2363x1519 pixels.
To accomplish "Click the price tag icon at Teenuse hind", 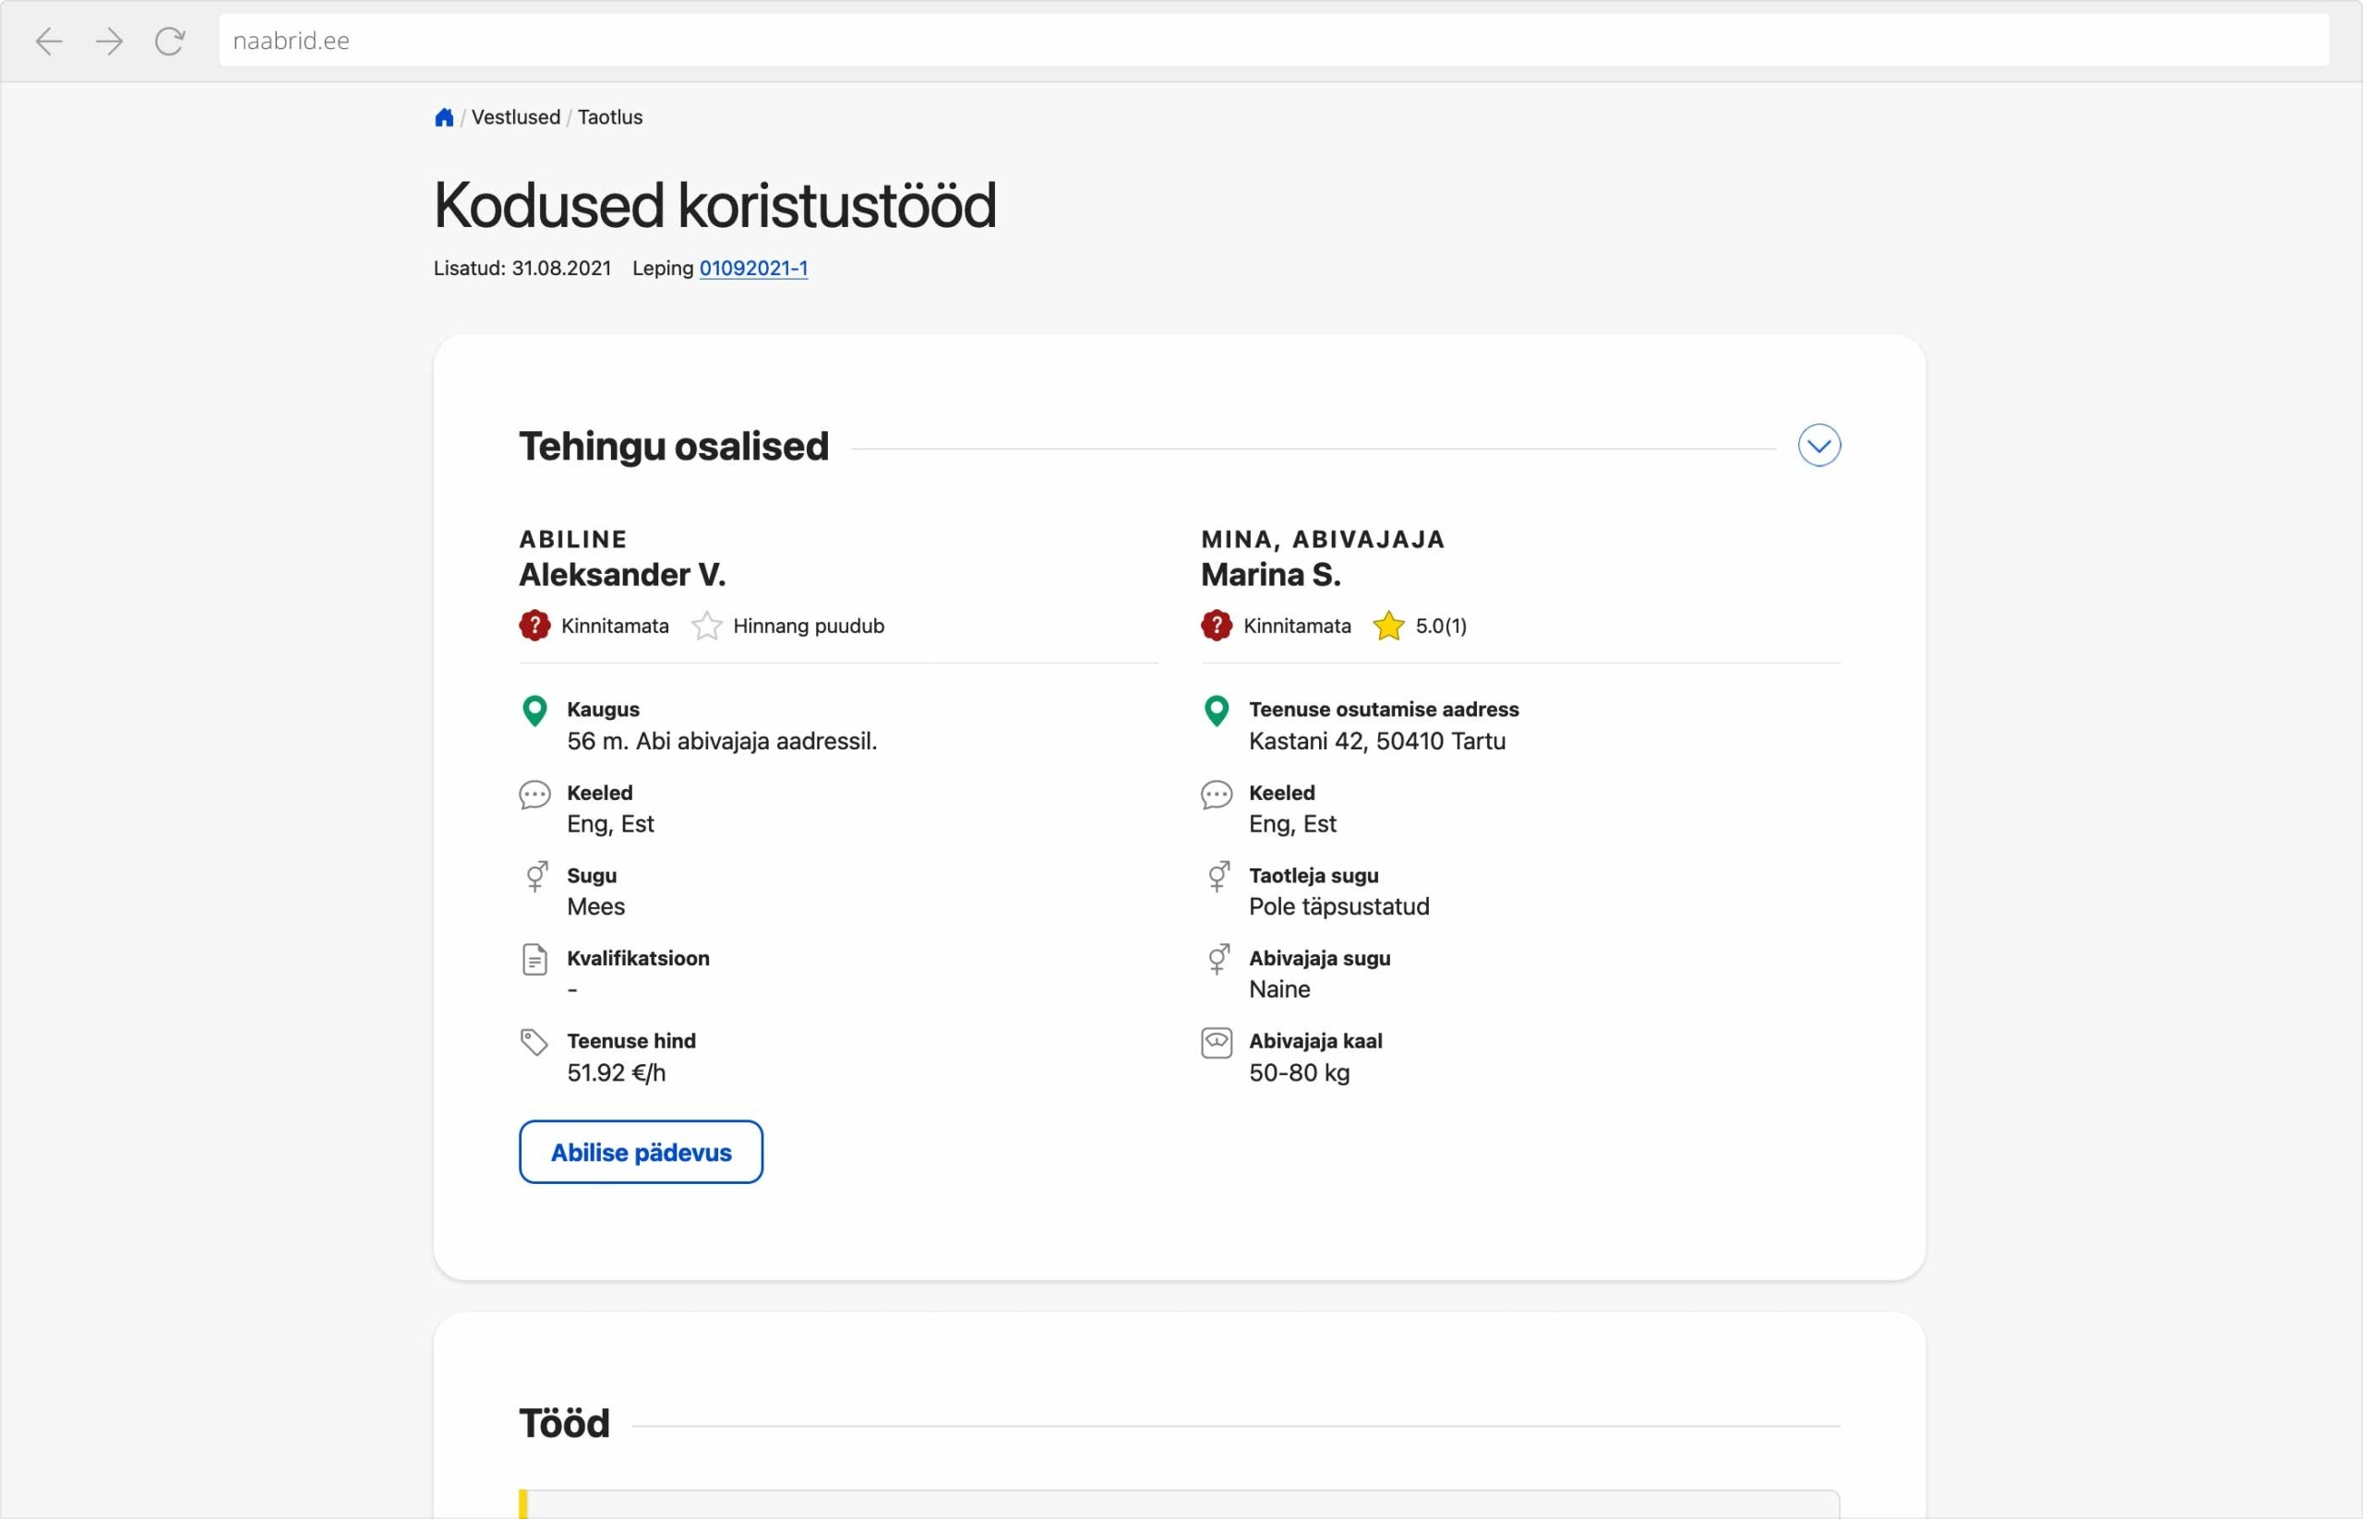I will 534,1042.
